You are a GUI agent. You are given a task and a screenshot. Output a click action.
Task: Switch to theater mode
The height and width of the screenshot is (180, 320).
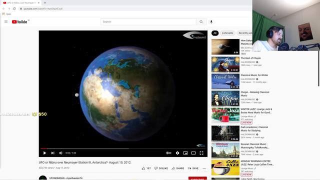click(193, 153)
